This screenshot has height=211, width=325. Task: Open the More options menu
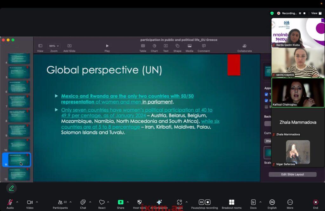[x=290, y=202]
